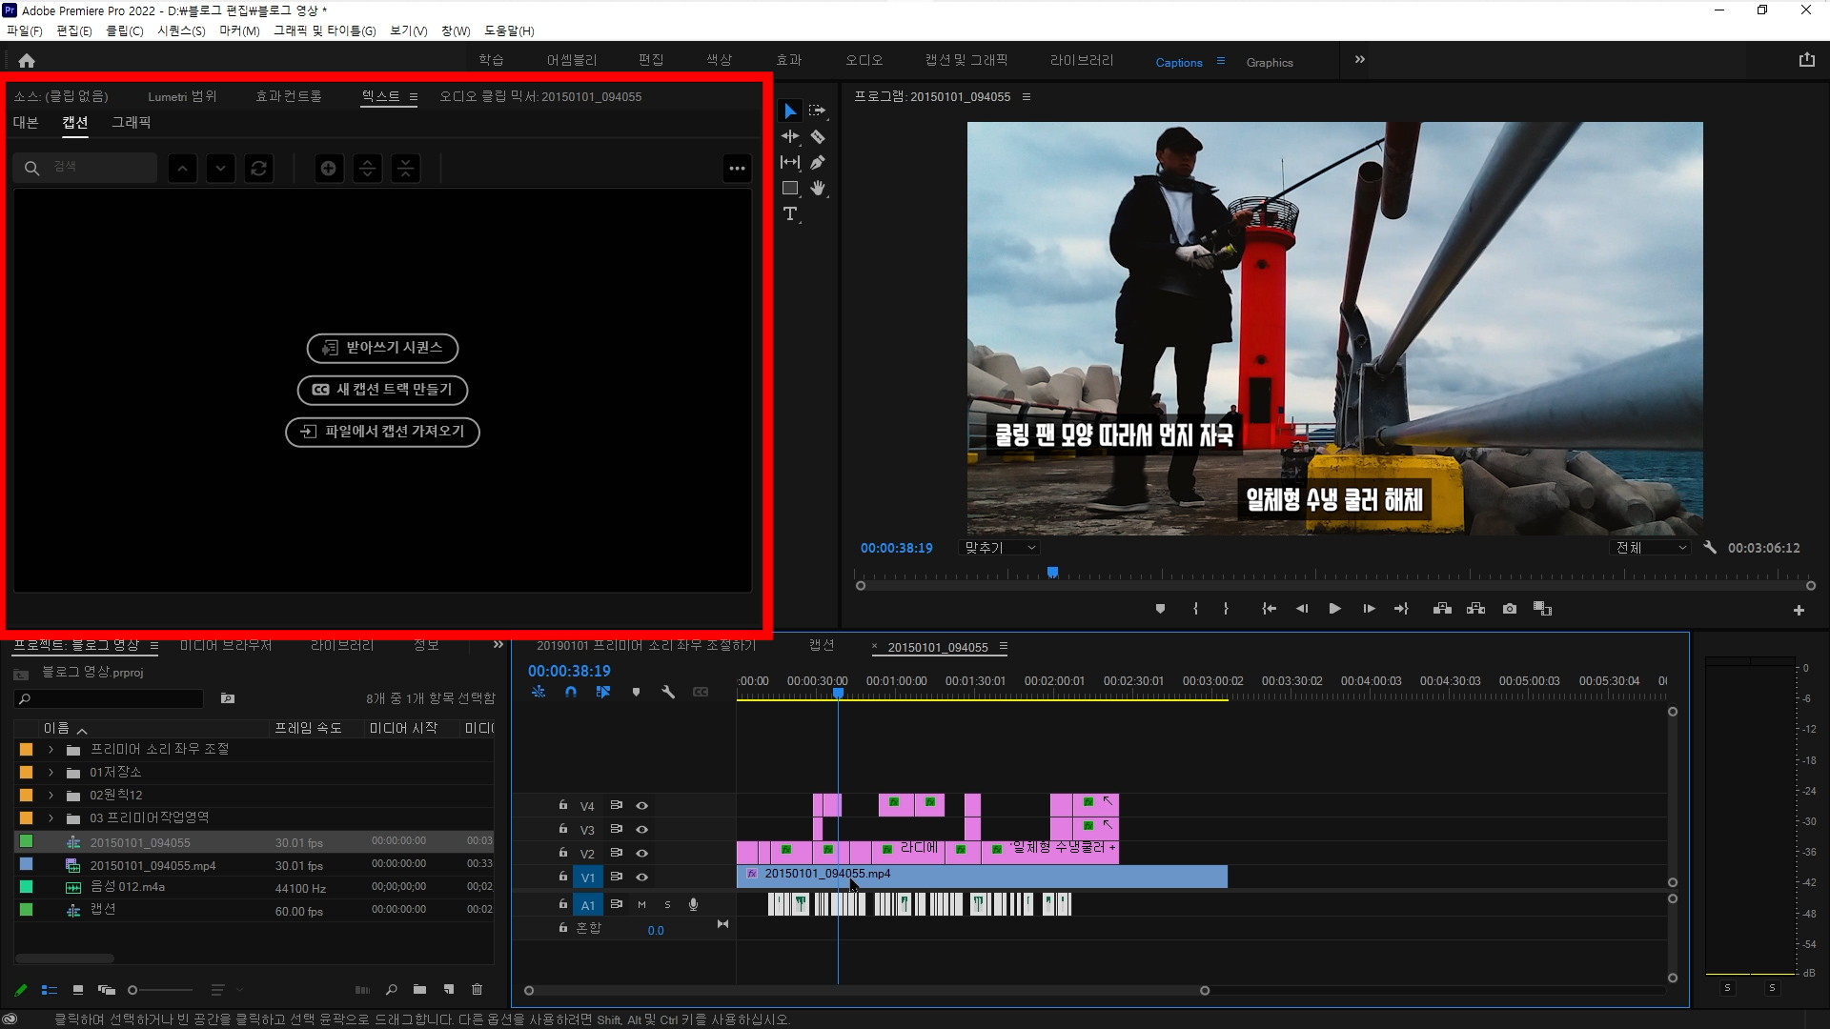Open the 전체 playback resolution dropdown
Image resolution: width=1830 pixels, height=1029 pixels.
[1651, 548]
